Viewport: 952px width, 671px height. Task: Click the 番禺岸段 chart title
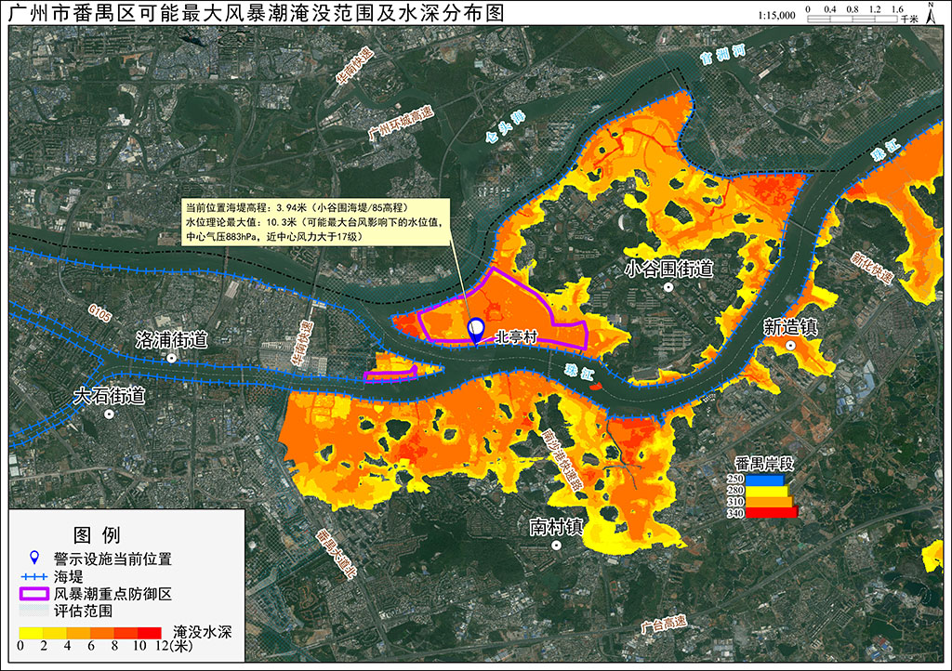tap(764, 464)
